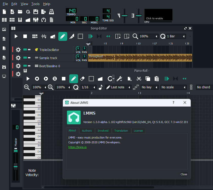Stop playback in Song-Editor
Viewport: 213px width, 190px height.
pos(25,36)
